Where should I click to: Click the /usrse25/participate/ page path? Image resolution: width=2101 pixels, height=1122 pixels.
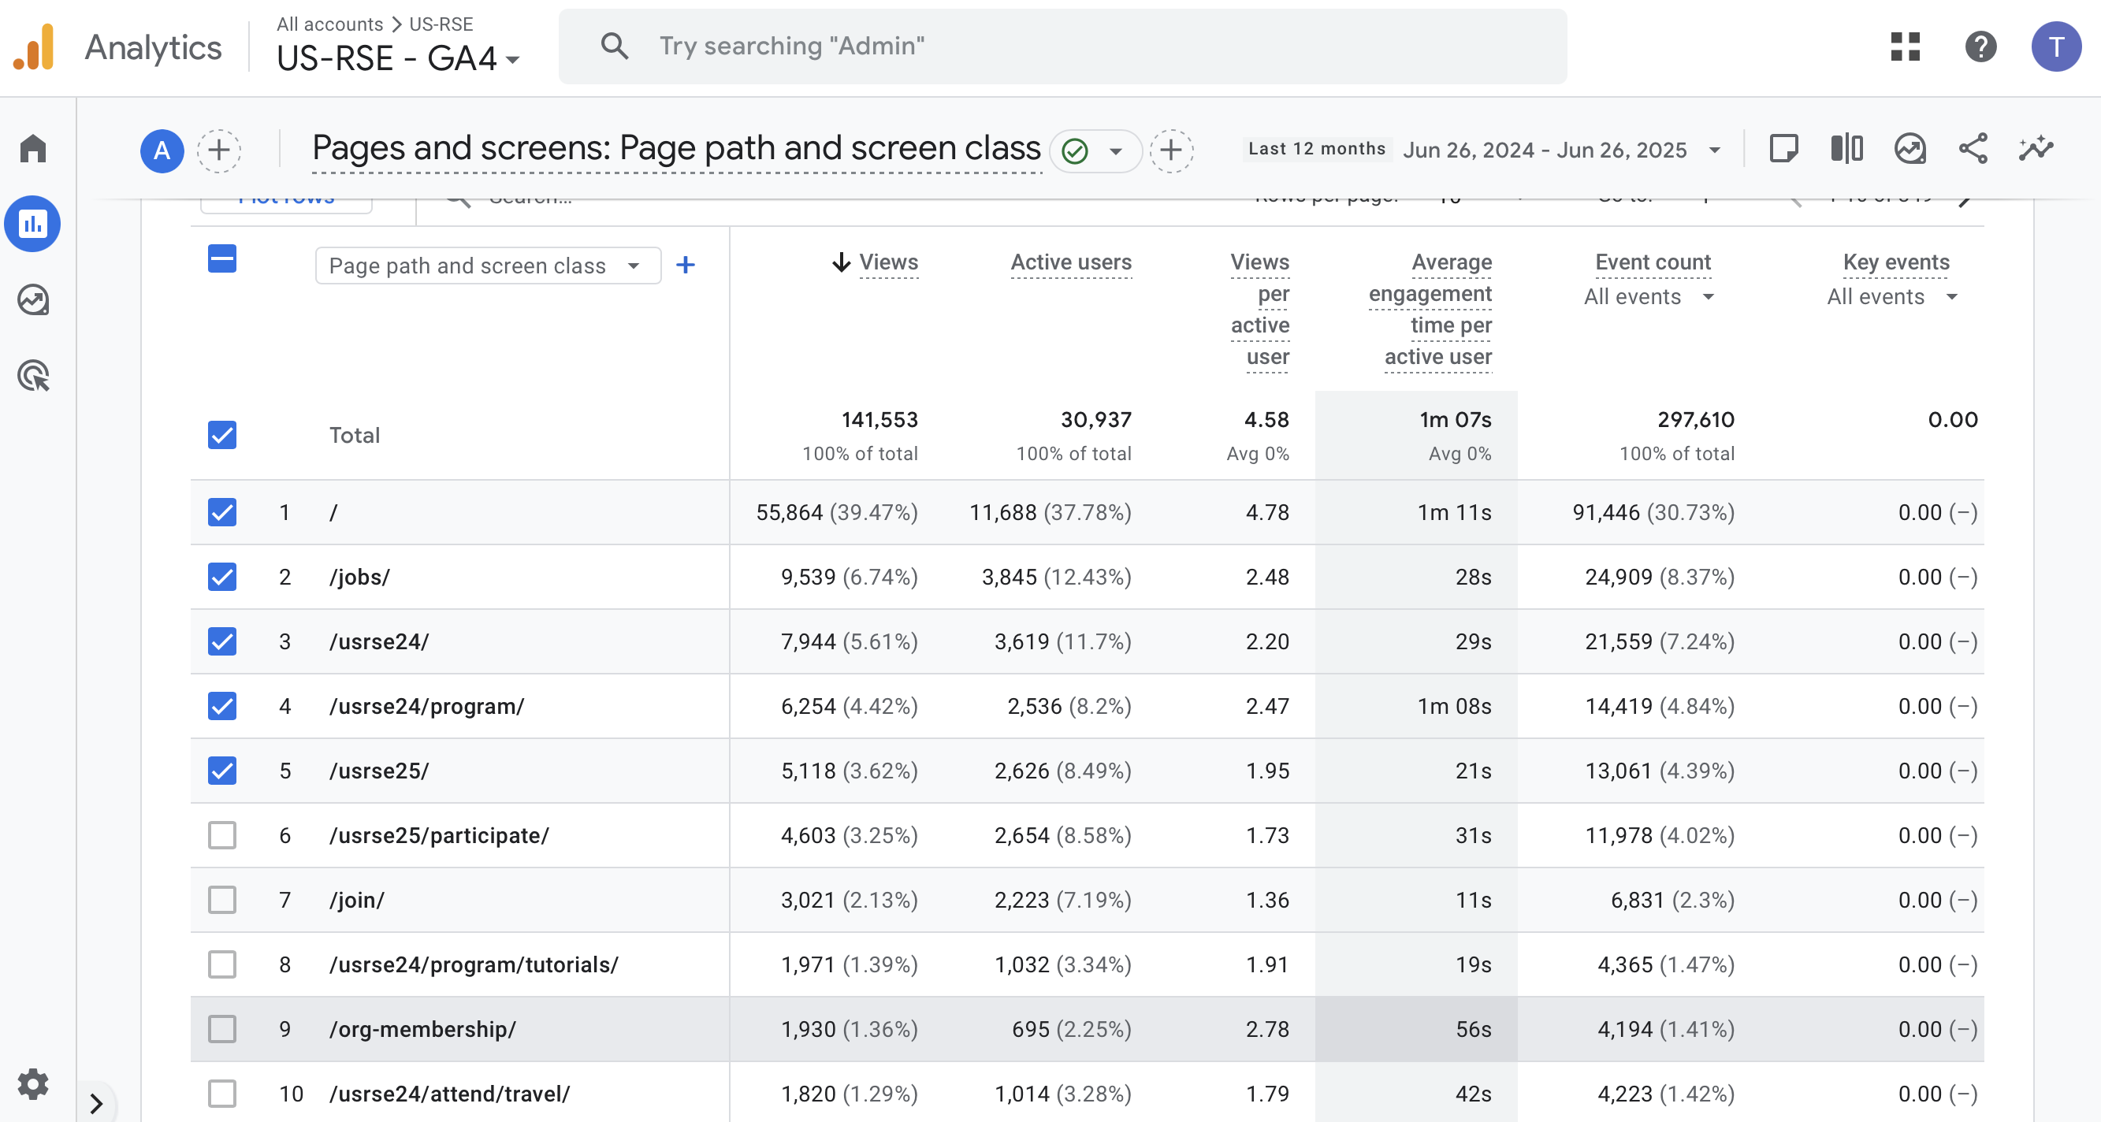439,835
